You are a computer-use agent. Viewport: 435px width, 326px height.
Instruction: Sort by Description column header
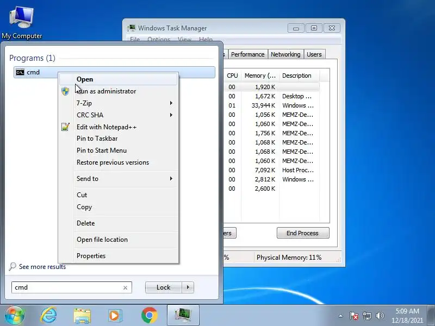pos(299,76)
